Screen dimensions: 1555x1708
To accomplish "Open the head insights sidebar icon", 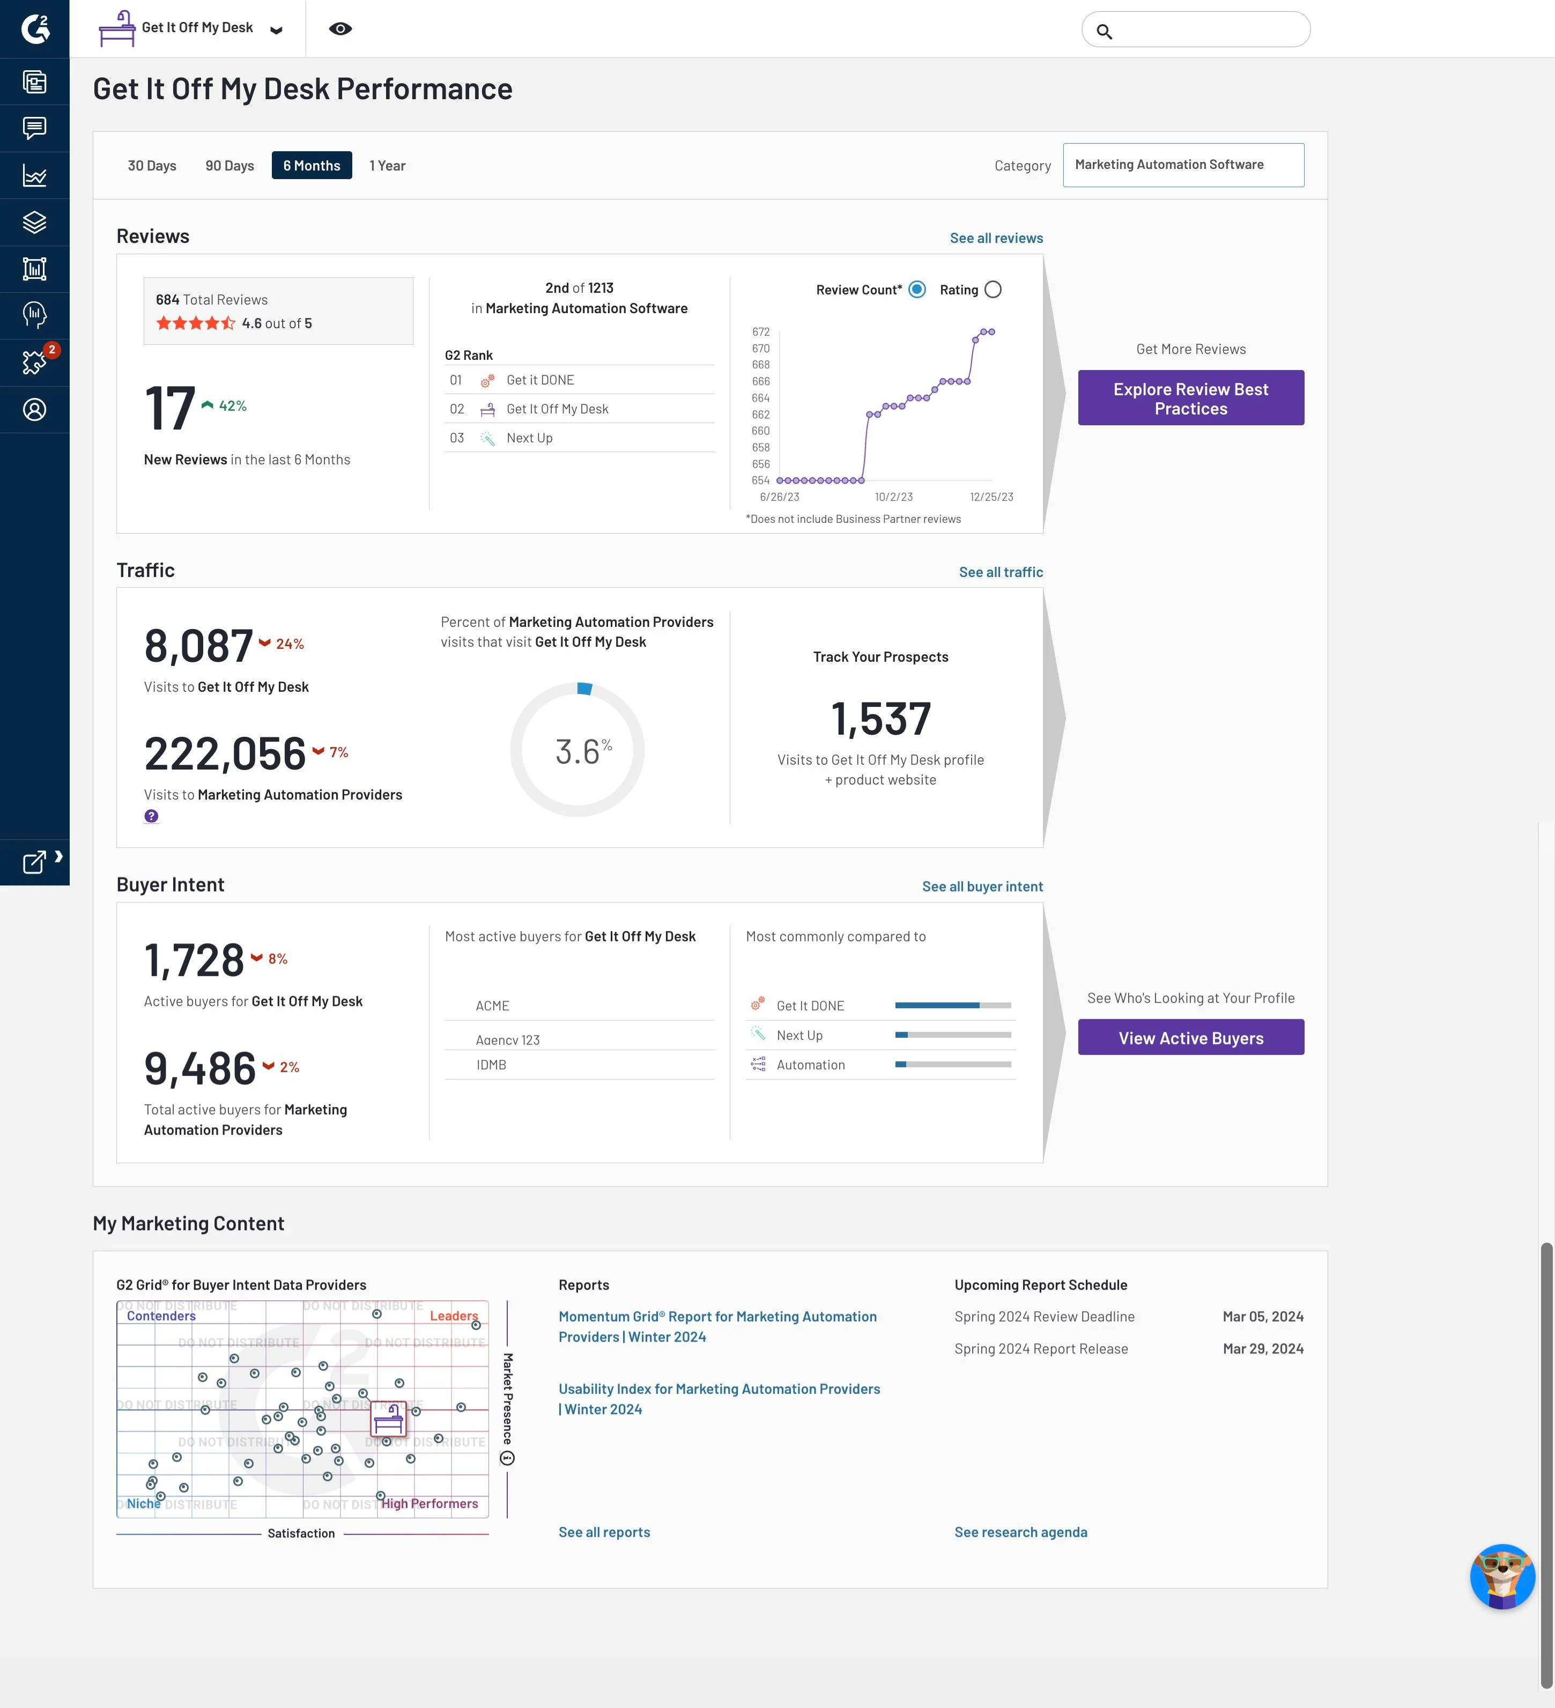I will (x=35, y=316).
